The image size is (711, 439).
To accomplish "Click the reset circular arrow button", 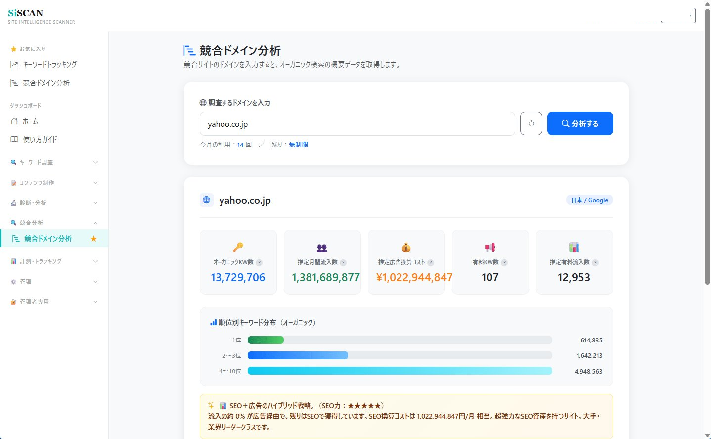I will (x=531, y=124).
